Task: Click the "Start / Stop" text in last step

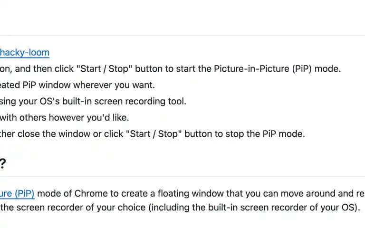Action: coord(154,134)
